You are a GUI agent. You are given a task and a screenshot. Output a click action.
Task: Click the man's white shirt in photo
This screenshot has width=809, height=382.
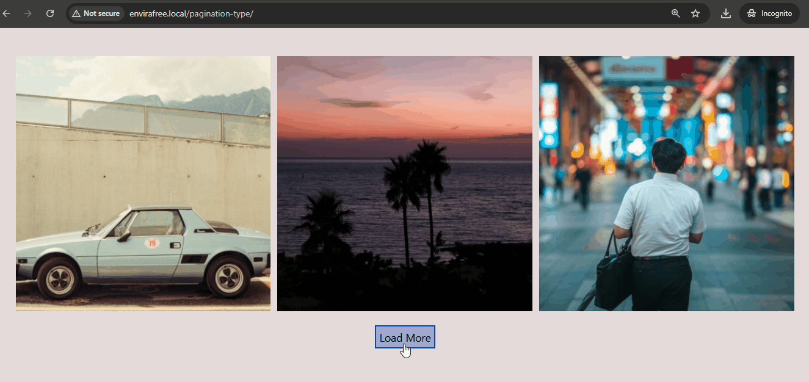659,214
